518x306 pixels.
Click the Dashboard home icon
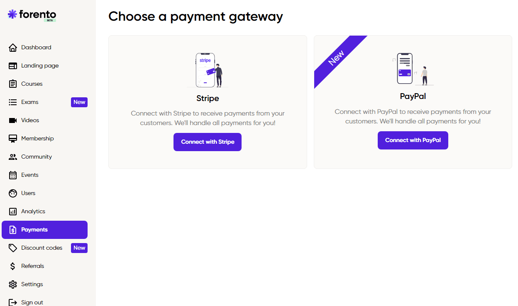pyautogui.click(x=13, y=48)
